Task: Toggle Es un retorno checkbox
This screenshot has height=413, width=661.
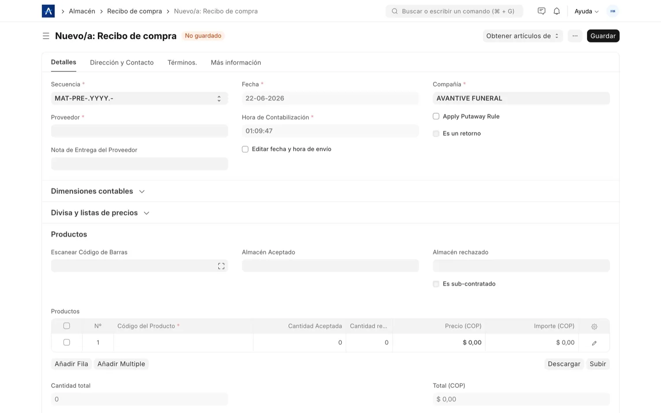Action: click(x=436, y=134)
